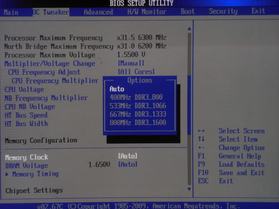Click the F1 General Help entry
279x209 pixels.
229,156
